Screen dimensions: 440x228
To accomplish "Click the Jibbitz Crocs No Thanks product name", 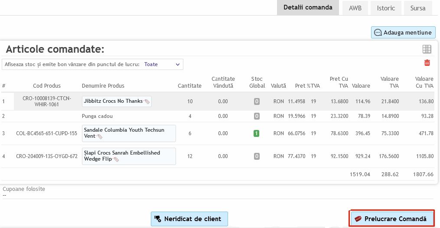I will 113,101.
